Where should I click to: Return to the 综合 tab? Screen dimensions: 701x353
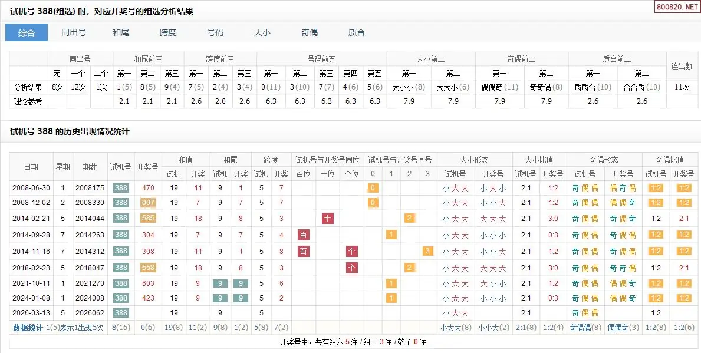point(27,32)
